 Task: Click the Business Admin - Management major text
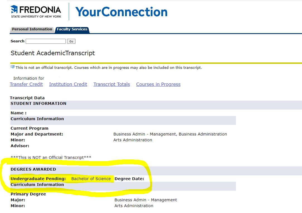point(146,200)
